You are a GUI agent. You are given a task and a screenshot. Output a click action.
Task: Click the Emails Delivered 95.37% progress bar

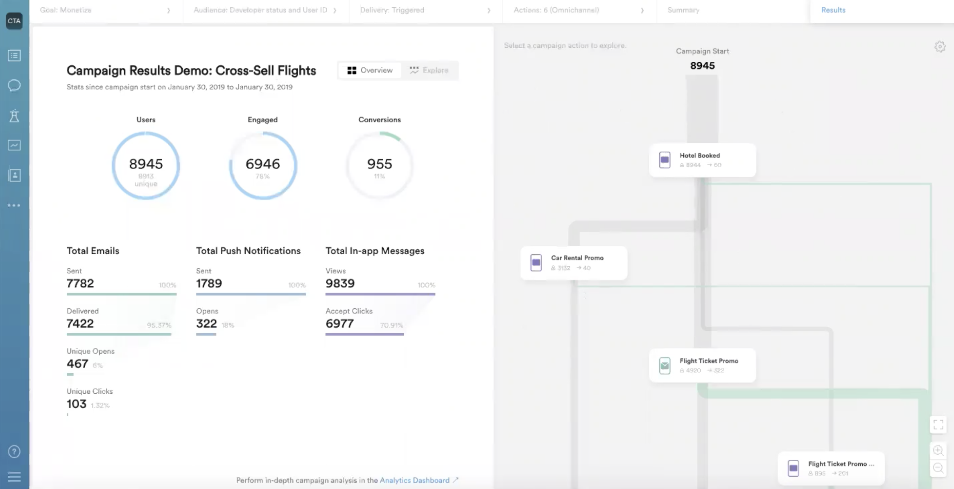click(x=119, y=334)
